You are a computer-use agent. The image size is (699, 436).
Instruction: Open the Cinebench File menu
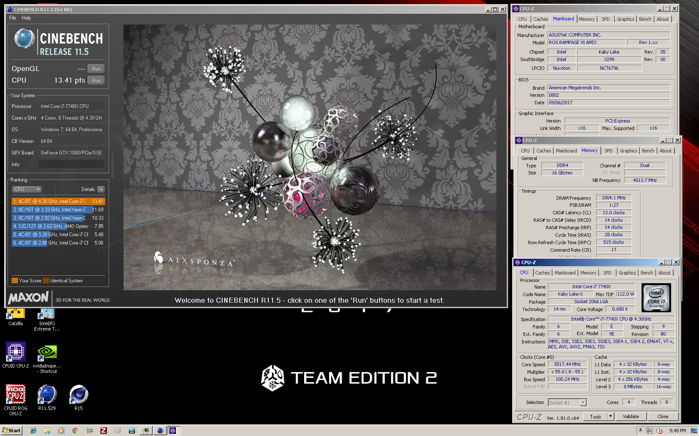tap(12, 18)
